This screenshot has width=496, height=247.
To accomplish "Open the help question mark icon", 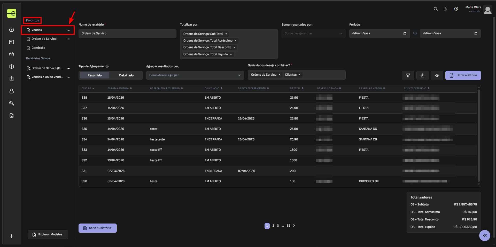I will (456, 9).
